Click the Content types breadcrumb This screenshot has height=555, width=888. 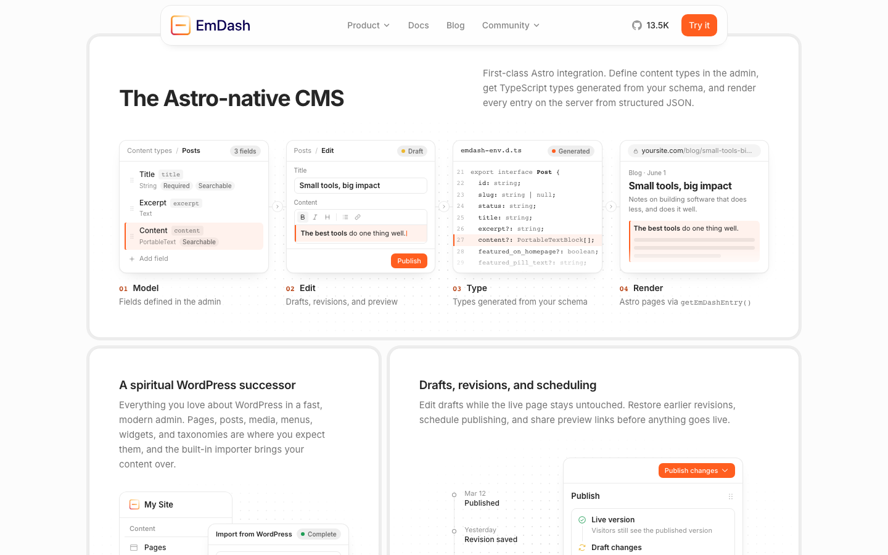(x=149, y=150)
